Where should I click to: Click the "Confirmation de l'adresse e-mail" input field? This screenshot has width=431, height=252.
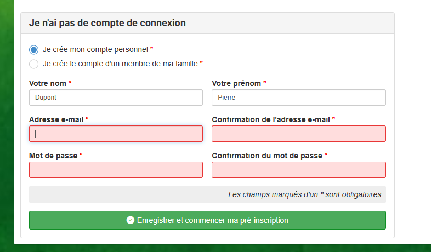point(299,134)
